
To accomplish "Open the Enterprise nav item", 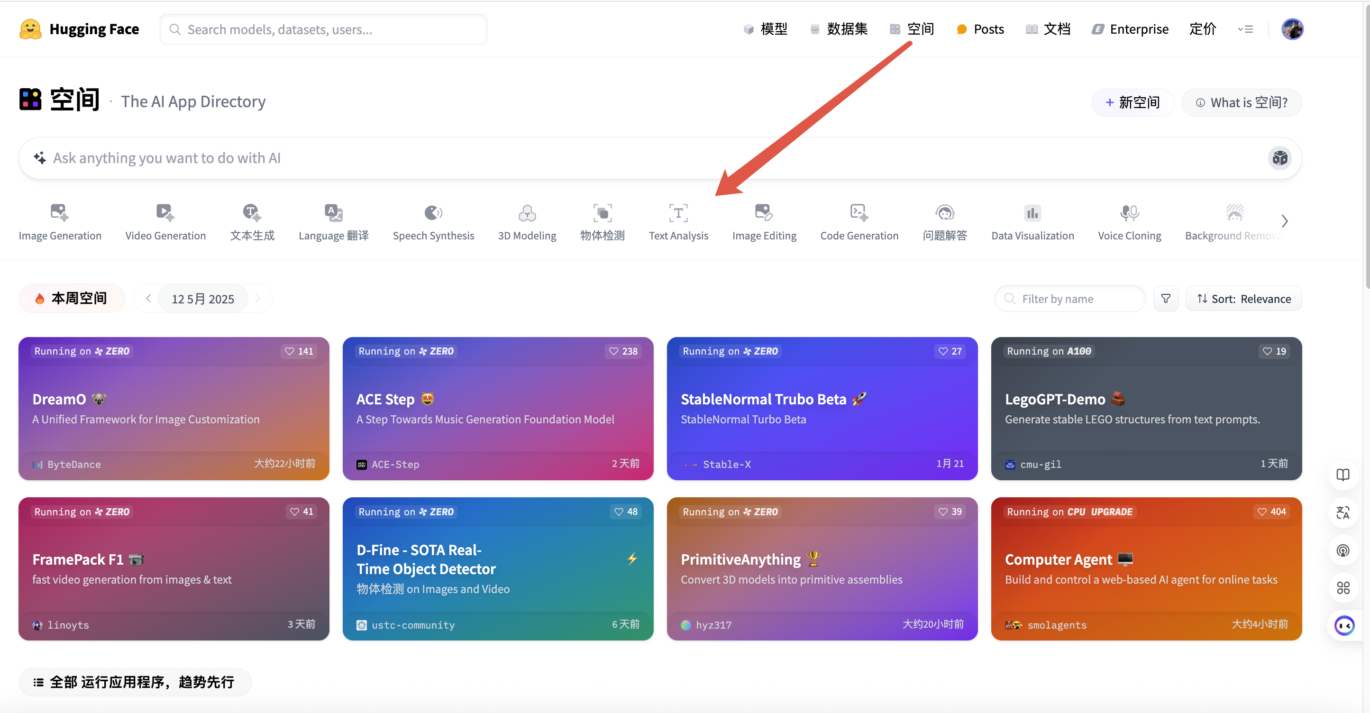I will 1130,29.
